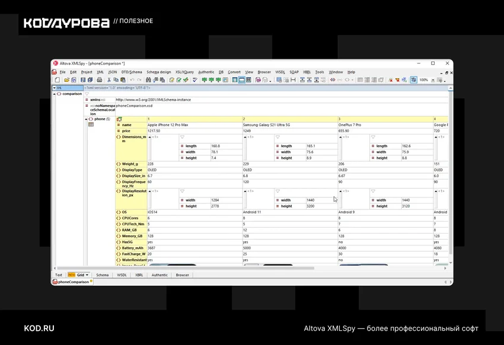Click the Expand all selected icon in toolbar
Viewport: 504px width, 345px height.
pos(286,80)
